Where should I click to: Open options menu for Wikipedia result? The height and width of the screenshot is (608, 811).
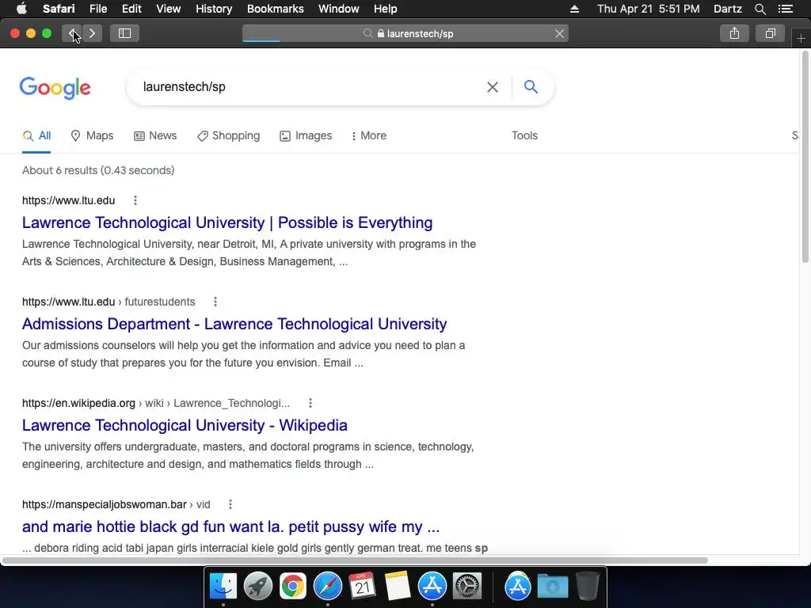coord(310,403)
